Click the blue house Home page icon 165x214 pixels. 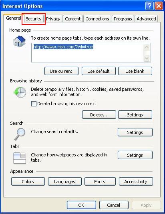[19, 41]
